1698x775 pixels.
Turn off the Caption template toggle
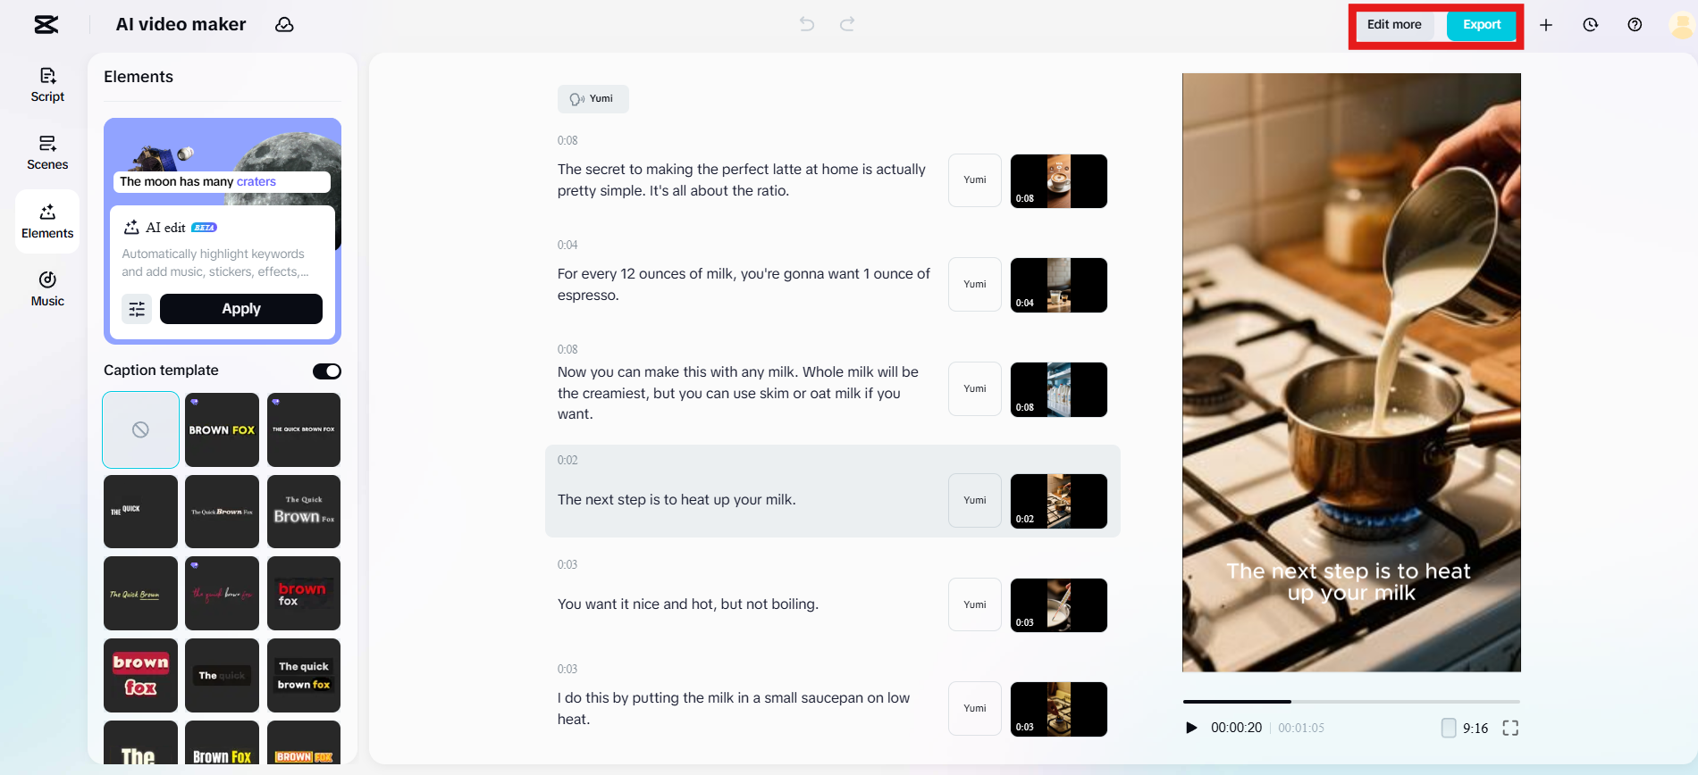tap(327, 371)
